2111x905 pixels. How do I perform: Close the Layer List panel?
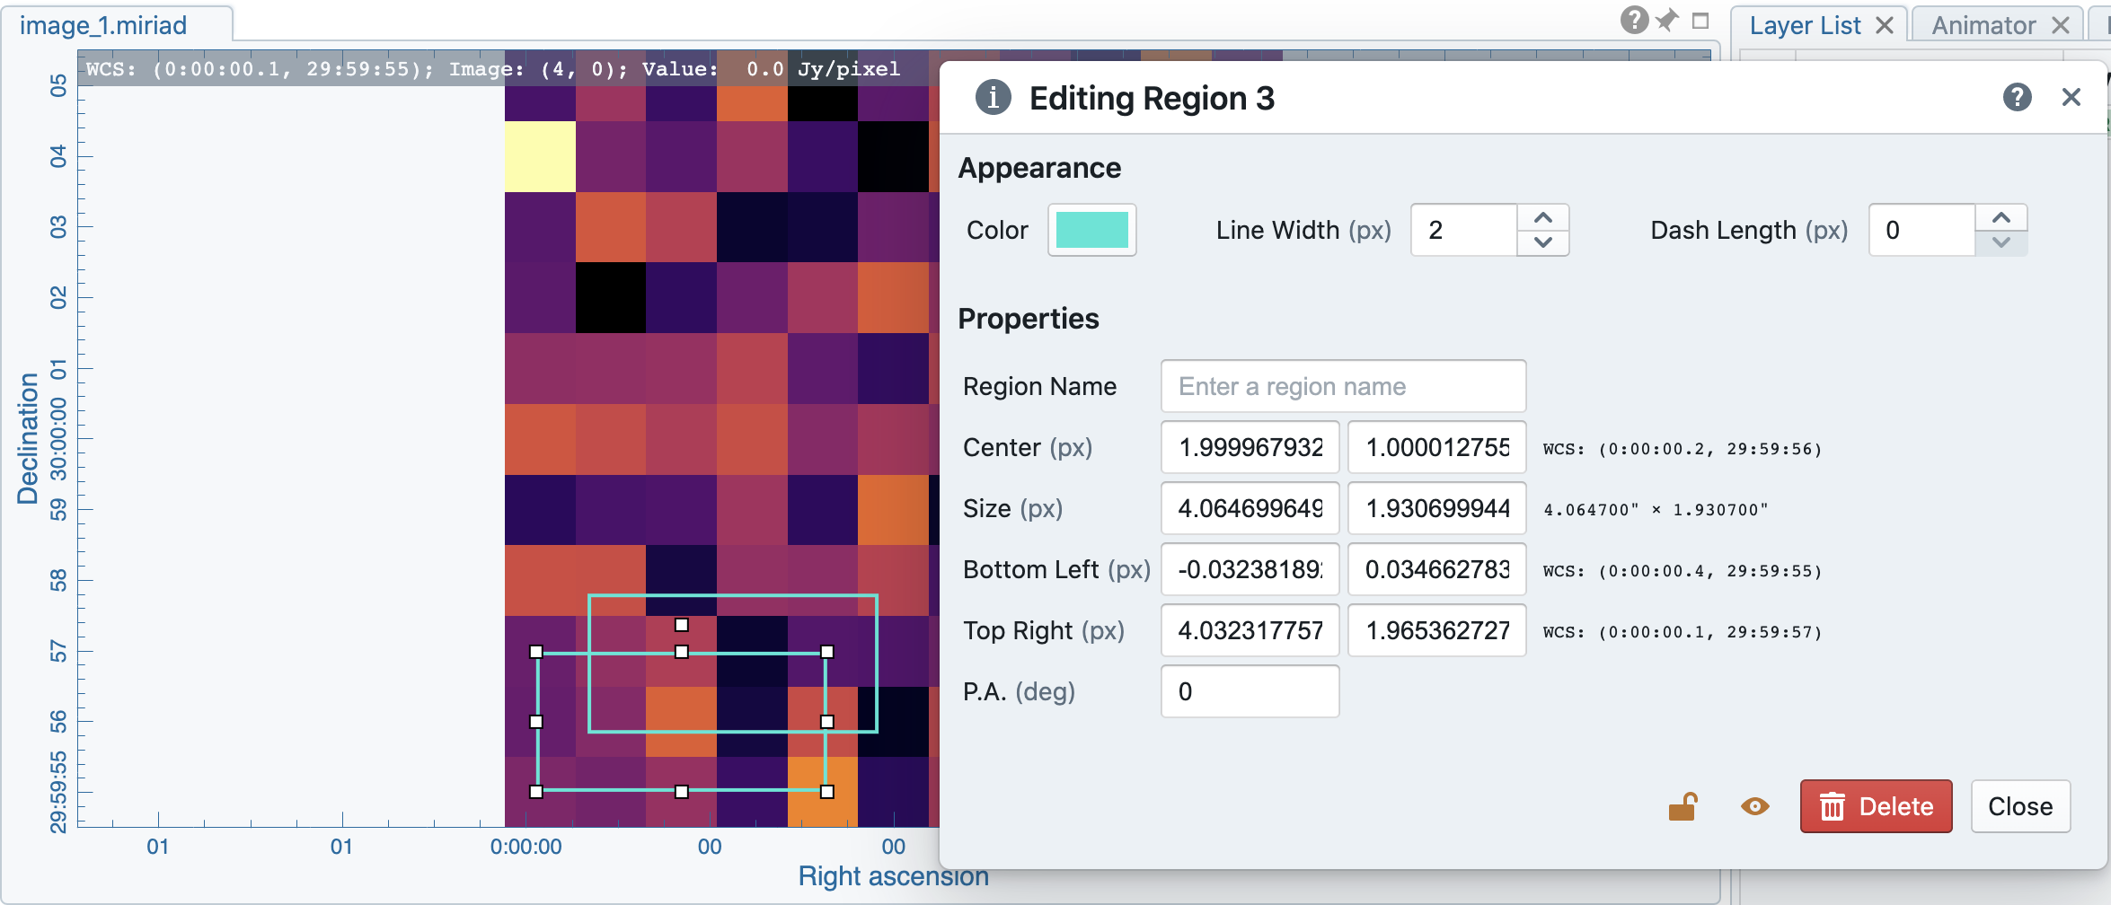[x=1884, y=24]
